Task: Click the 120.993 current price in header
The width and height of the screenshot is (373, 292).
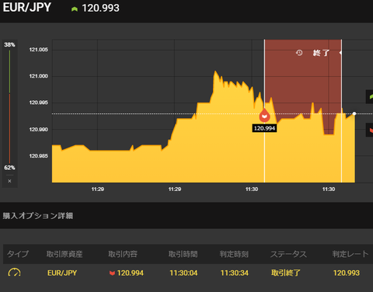Action: pyautogui.click(x=100, y=8)
